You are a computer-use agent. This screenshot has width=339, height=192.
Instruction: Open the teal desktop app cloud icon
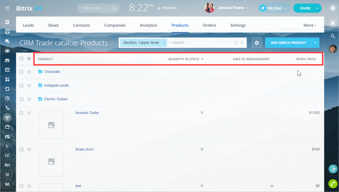click(x=333, y=169)
